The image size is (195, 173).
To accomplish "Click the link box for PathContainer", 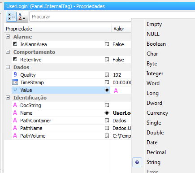I will 107,121.
